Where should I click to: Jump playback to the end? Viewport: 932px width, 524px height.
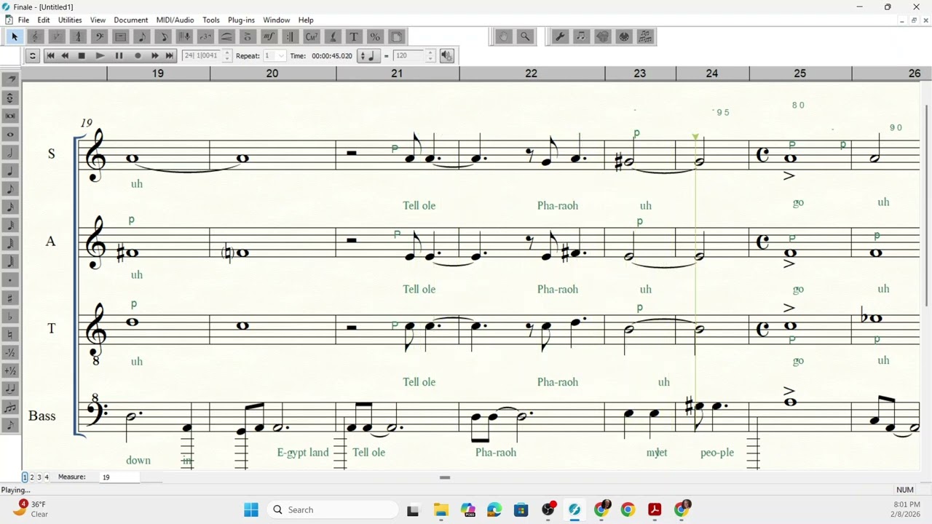(x=170, y=55)
